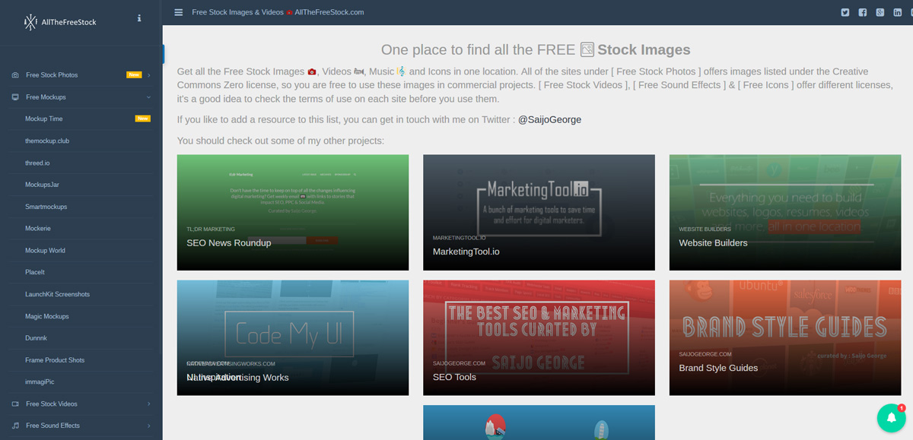Viewport: 913px width, 440px height.
Task: Expand the Free Sound Effects menu arrow
Action: point(149,426)
